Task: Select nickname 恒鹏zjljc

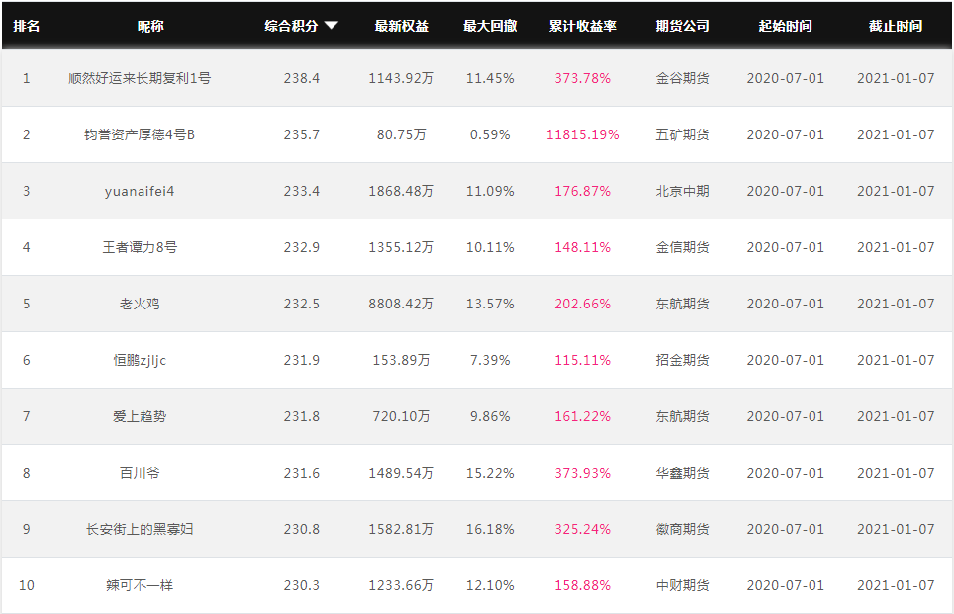Action: [x=140, y=360]
